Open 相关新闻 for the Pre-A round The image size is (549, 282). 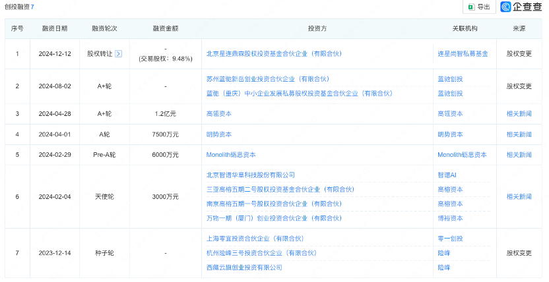519,155
